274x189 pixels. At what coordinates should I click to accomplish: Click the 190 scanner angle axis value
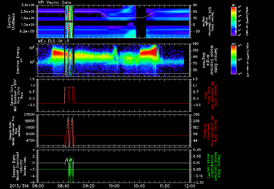point(196,44)
